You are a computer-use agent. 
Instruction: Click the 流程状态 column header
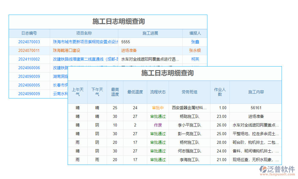[x=158, y=92]
